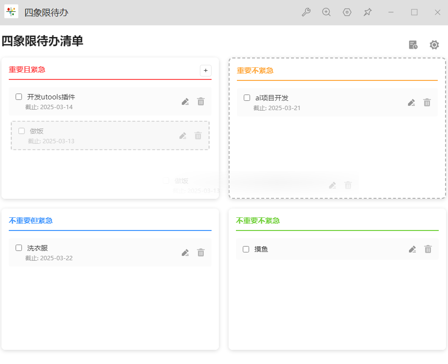Click the ai项目开发 task name
This screenshot has width=448, height=364.
pyautogui.click(x=272, y=98)
